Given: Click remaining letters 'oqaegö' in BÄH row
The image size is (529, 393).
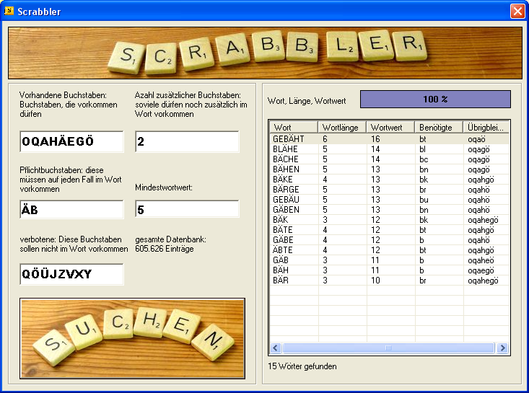Looking at the screenshot, I should pyautogui.click(x=481, y=270).
